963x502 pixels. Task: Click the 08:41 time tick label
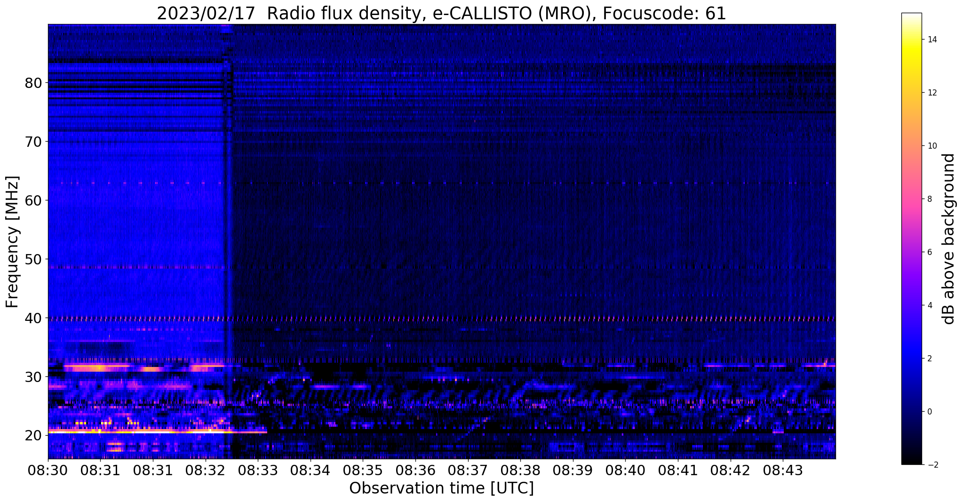[678, 470]
